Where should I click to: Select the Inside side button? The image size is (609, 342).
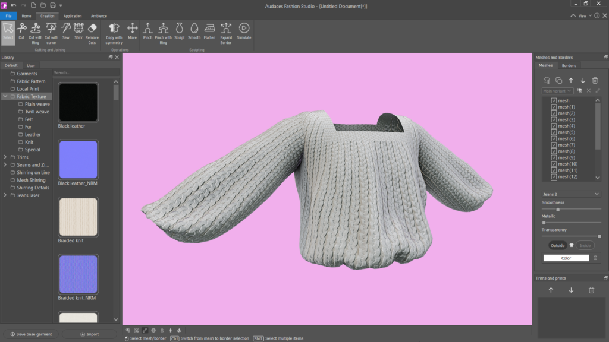pos(585,245)
